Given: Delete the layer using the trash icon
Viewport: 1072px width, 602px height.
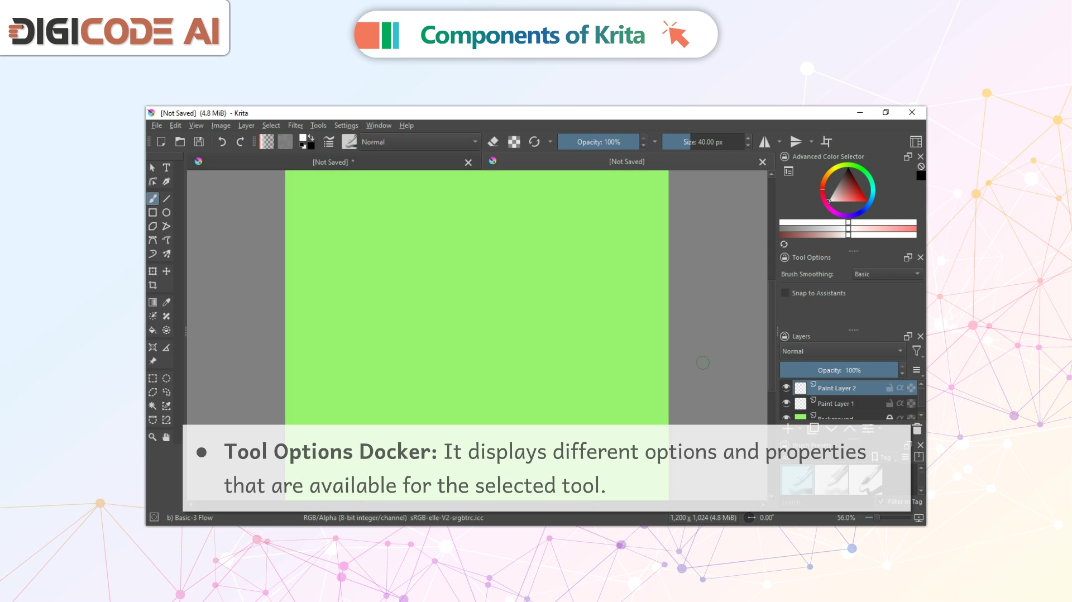Looking at the screenshot, I should [917, 429].
